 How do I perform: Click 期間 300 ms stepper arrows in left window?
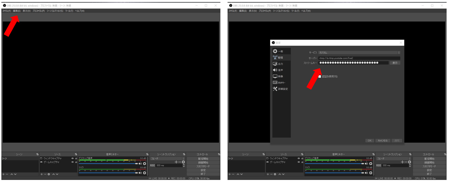click(x=184, y=165)
